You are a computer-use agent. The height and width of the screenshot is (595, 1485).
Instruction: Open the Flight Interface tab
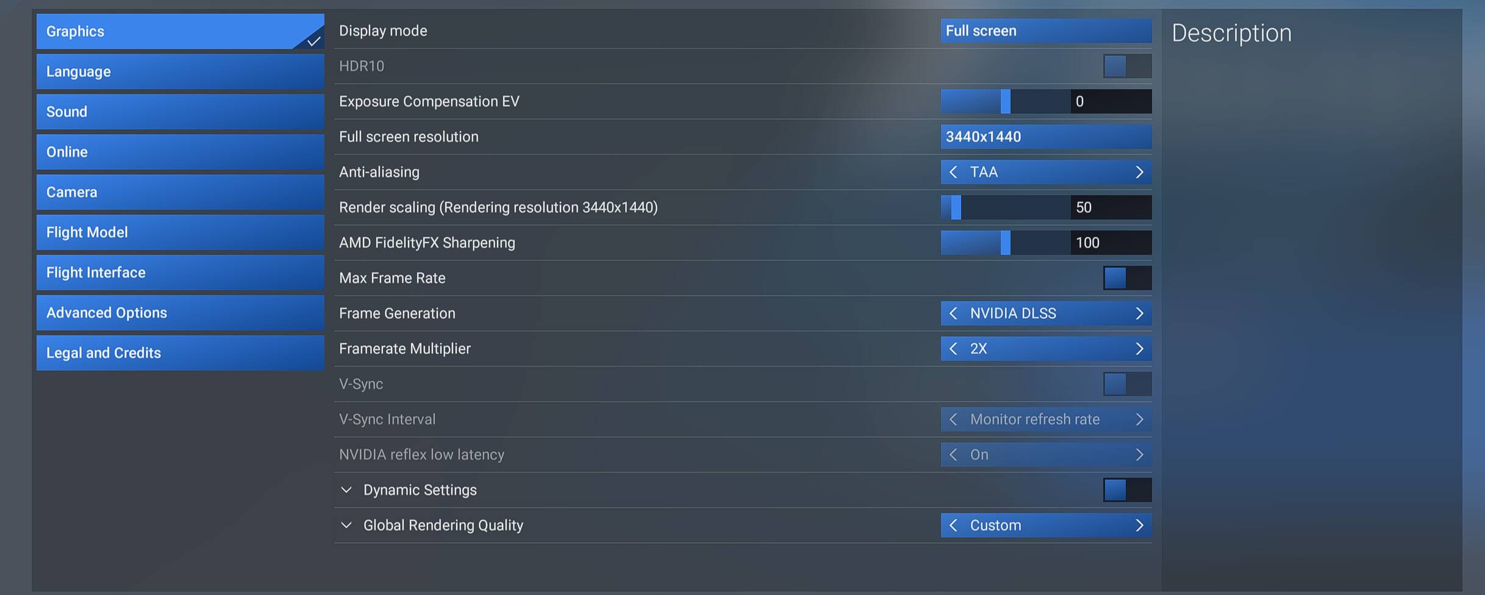coord(180,273)
